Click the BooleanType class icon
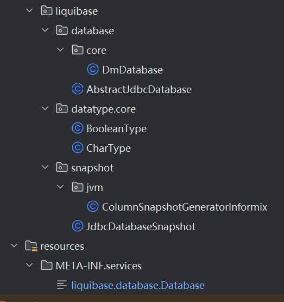 (78, 128)
